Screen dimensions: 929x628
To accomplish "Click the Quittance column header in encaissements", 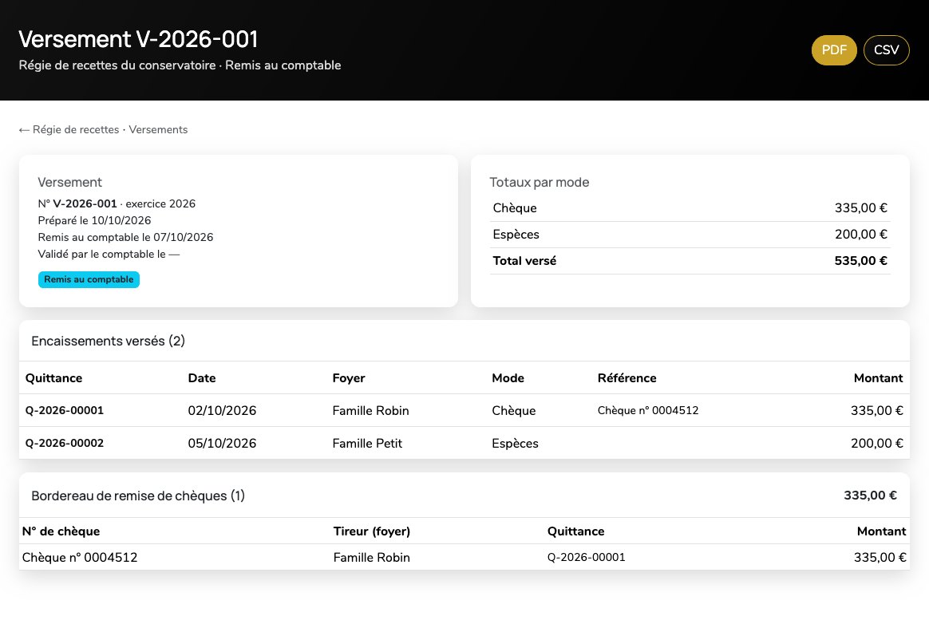I will 54,378.
